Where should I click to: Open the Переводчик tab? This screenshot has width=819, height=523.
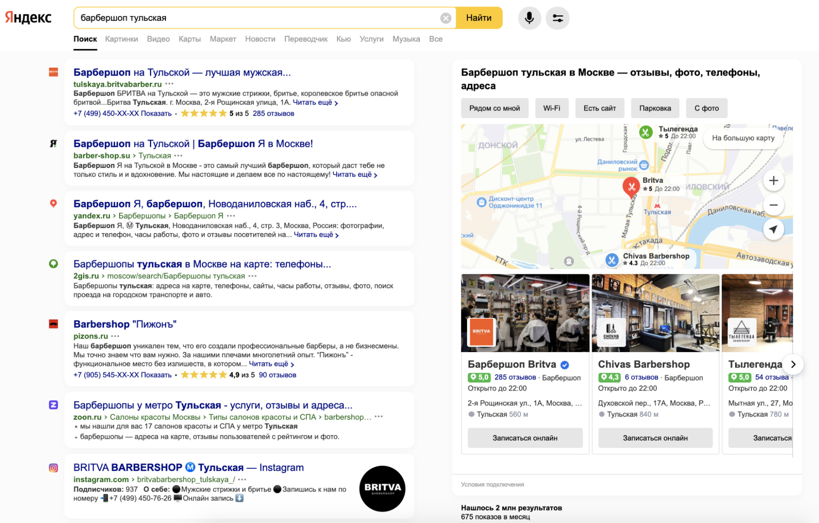pyautogui.click(x=306, y=39)
